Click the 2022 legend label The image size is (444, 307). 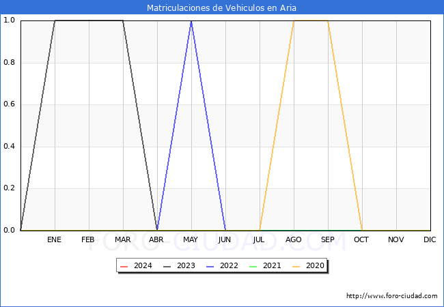(x=229, y=266)
